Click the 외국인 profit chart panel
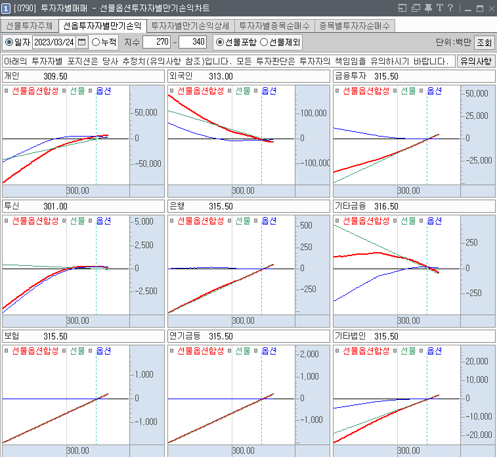This screenshot has height=457, width=497. (230, 138)
